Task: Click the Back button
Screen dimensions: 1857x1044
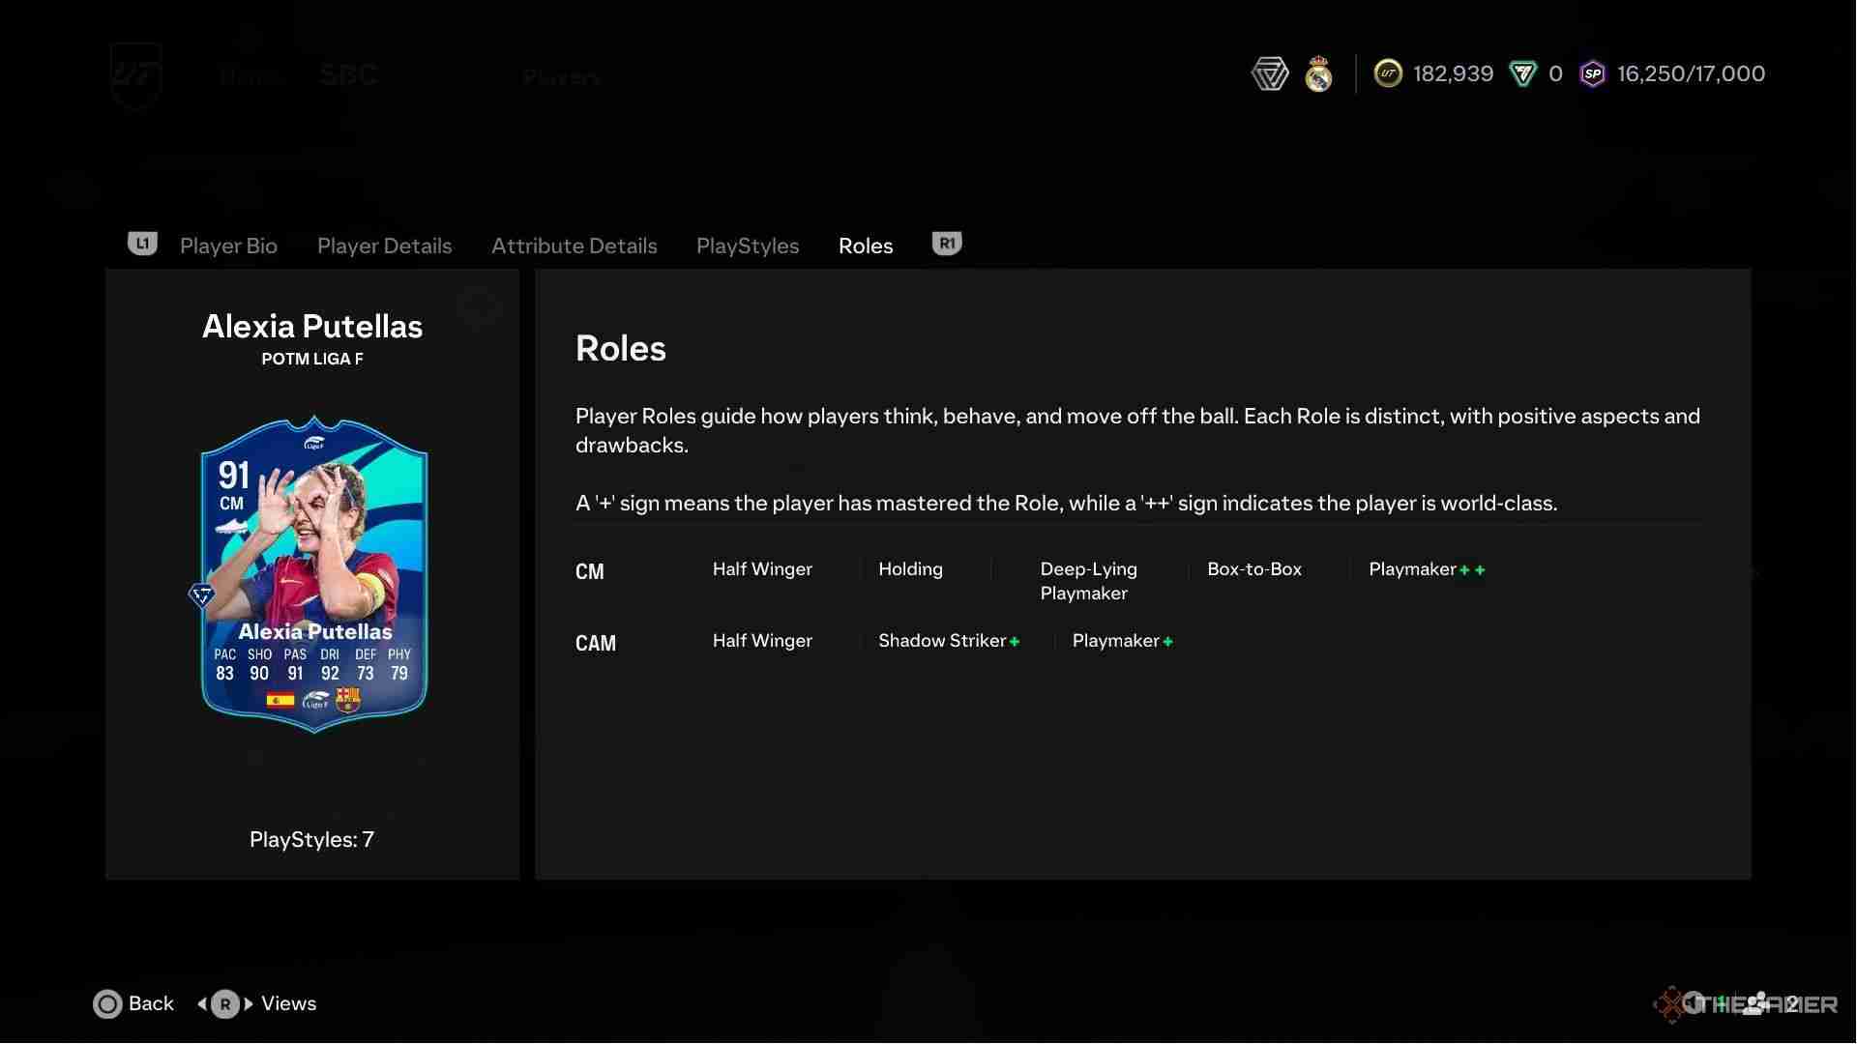Action: [x=133, y=1003]
